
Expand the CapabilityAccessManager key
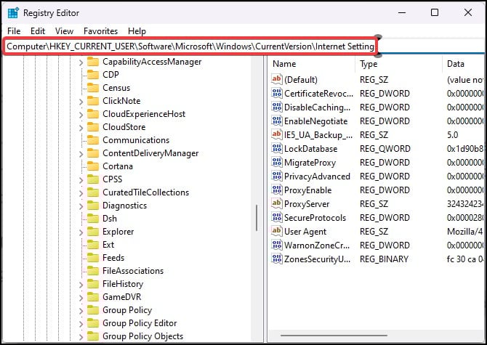(81, 62)
